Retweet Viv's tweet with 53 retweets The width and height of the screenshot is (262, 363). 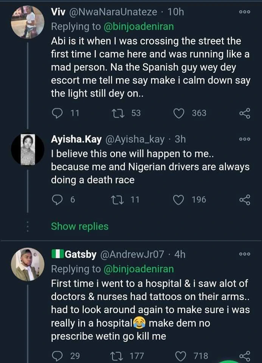(x=122, y=113)
